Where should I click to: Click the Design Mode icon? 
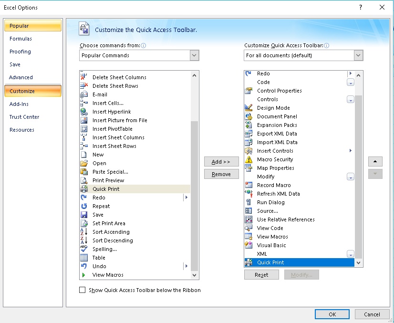click(x=249, y=107)
